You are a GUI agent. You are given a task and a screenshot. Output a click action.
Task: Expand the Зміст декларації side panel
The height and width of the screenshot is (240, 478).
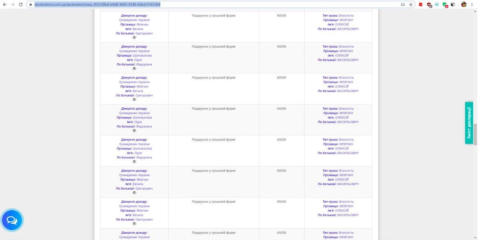tap(469, 123)
